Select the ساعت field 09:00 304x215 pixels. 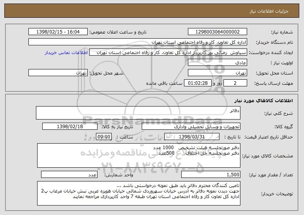104,137
